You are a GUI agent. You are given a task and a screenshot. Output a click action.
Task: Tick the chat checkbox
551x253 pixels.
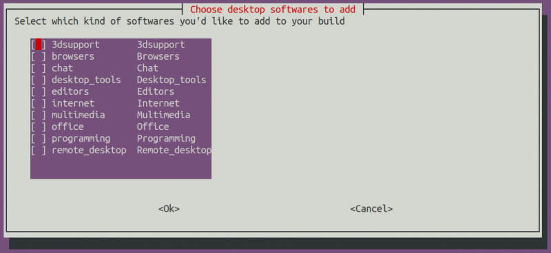[39, 68]
